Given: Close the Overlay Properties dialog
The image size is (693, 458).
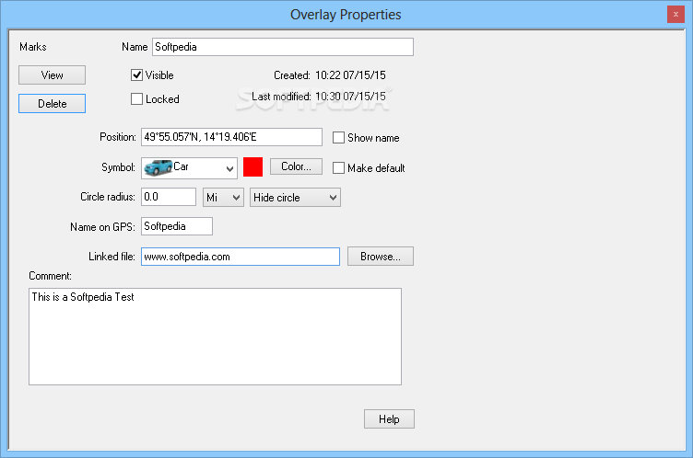Looking at the screenshot, I should point(675,15).
